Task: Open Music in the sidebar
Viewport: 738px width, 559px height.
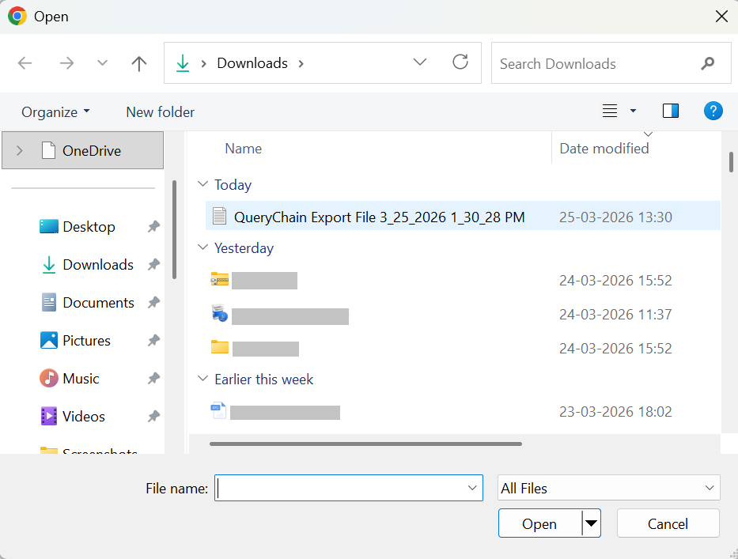Action: tap(81, 379)
